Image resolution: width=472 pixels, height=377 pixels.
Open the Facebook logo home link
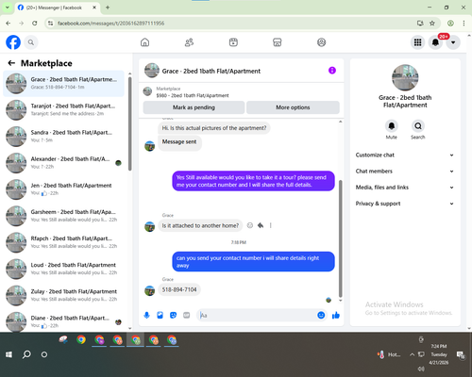coord(13,42)
